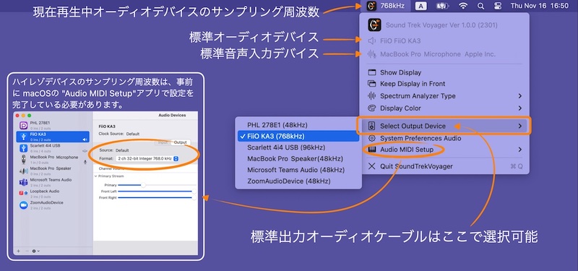Open the input source 'A' menu bar icon
Image resolution: width=578 pixels, height=271 pixels.
click(421, 6)
